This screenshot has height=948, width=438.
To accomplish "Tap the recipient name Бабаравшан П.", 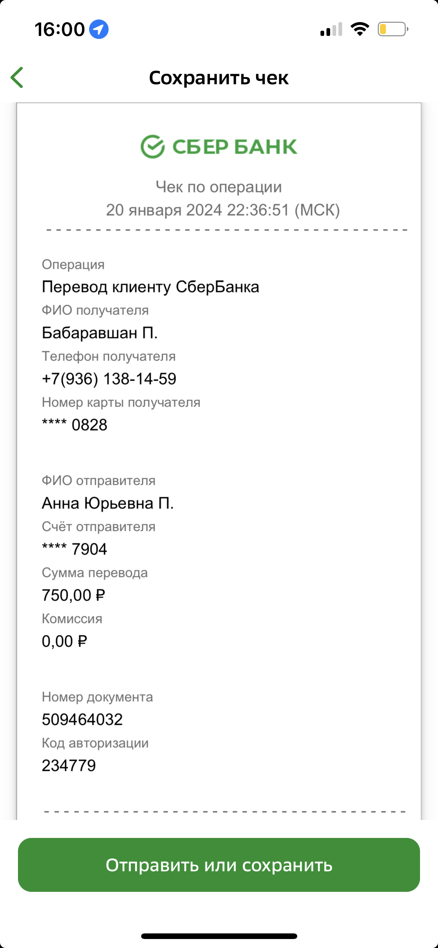I will coord(100,333).
